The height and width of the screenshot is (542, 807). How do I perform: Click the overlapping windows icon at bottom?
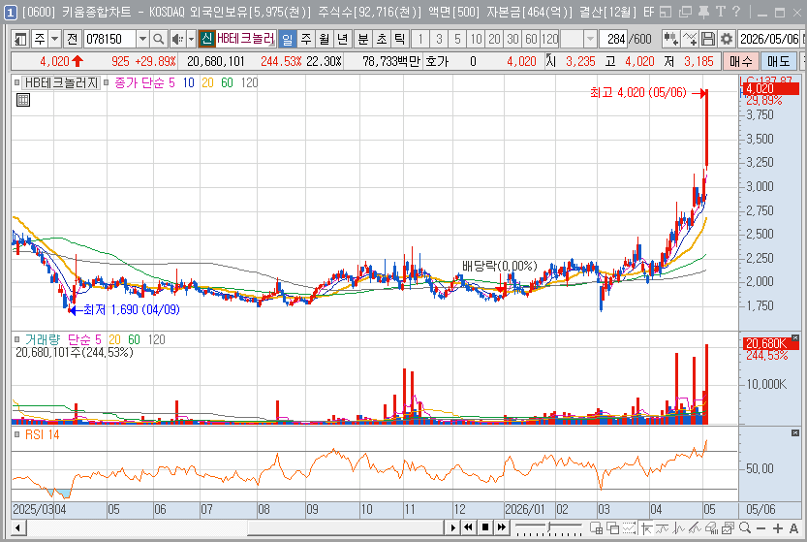click(612, 527)
